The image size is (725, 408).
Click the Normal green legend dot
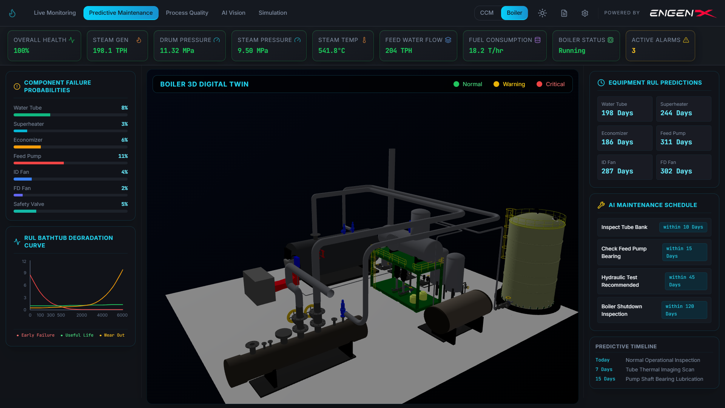pyautogui.click(x=456, y=84)
